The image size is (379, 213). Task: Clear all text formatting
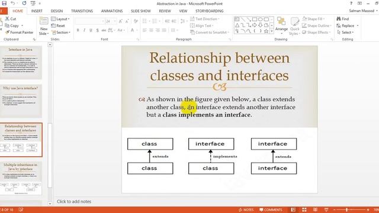coord(136,21)
